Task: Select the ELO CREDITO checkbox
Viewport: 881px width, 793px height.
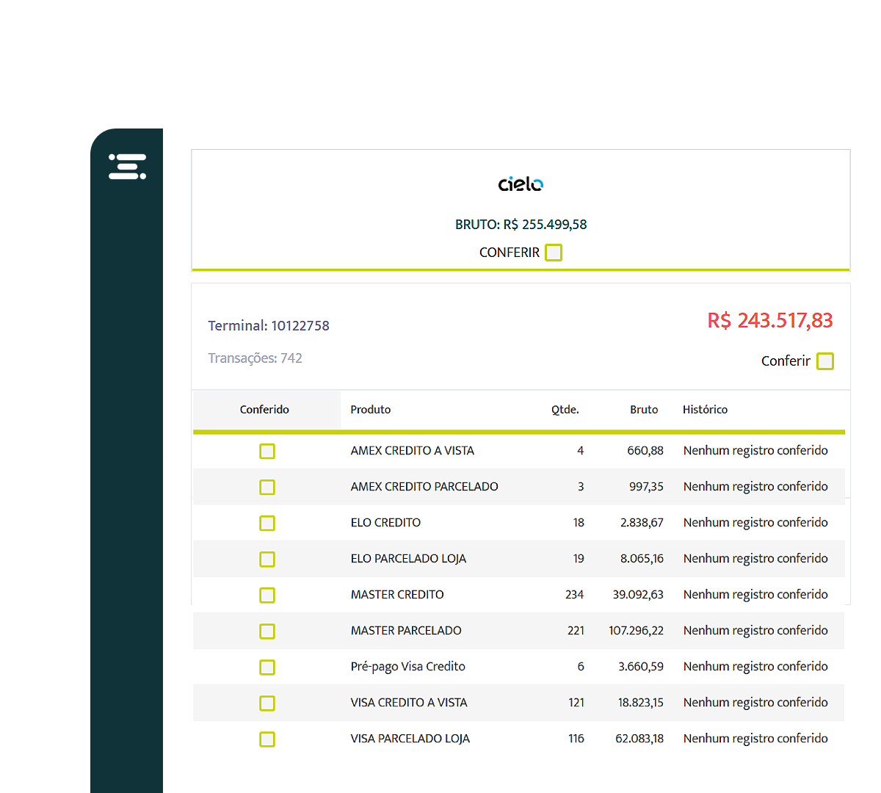Action: tap(267, 523)
